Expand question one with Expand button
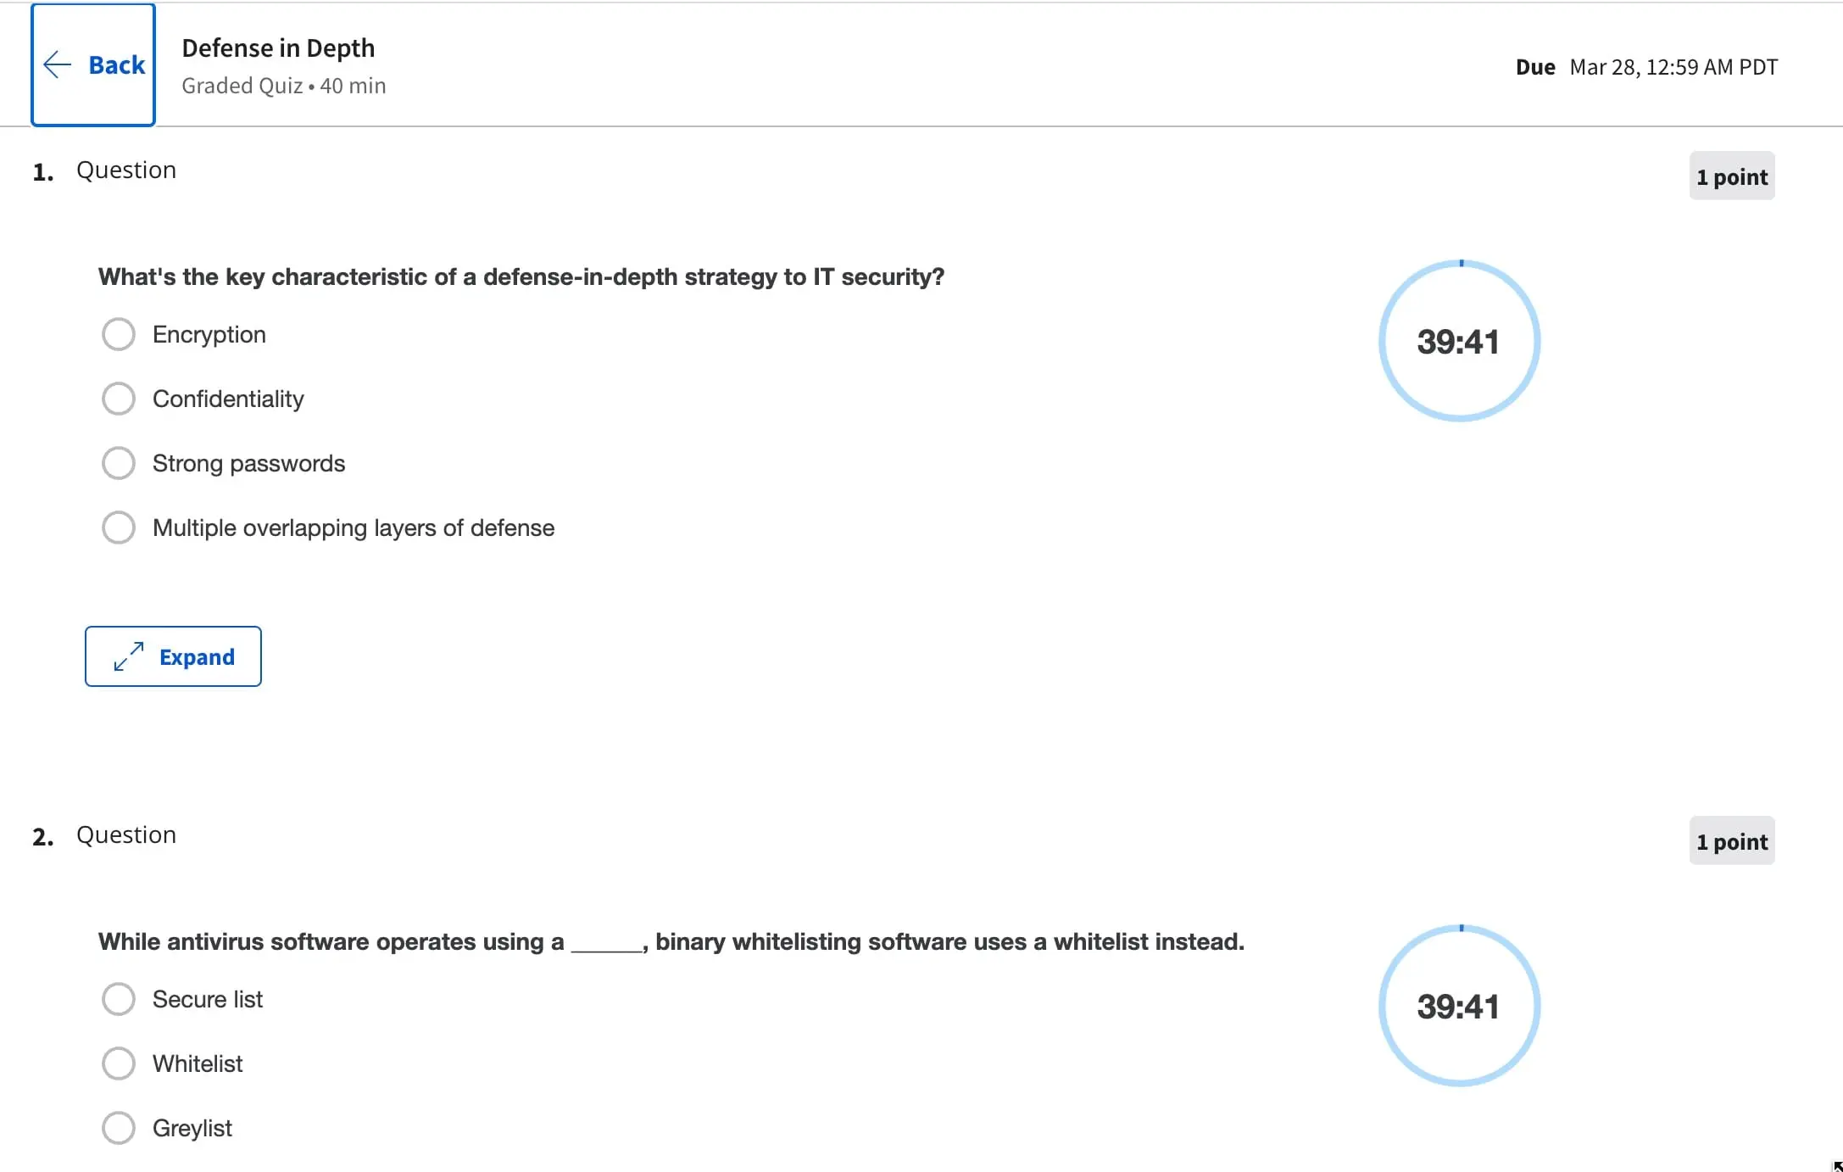 [173, 656]
